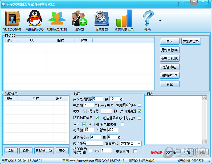212x164 pixels.
Task: Click the 删除选中项 button
Action: (44, 150)
